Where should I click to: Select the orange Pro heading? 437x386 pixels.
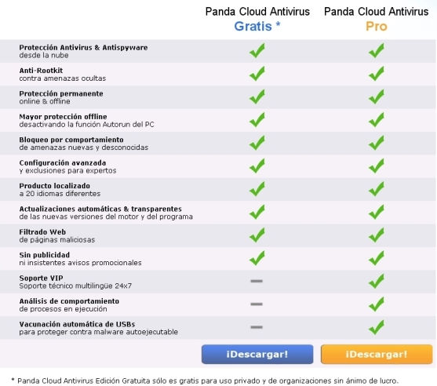pos(377,27)
